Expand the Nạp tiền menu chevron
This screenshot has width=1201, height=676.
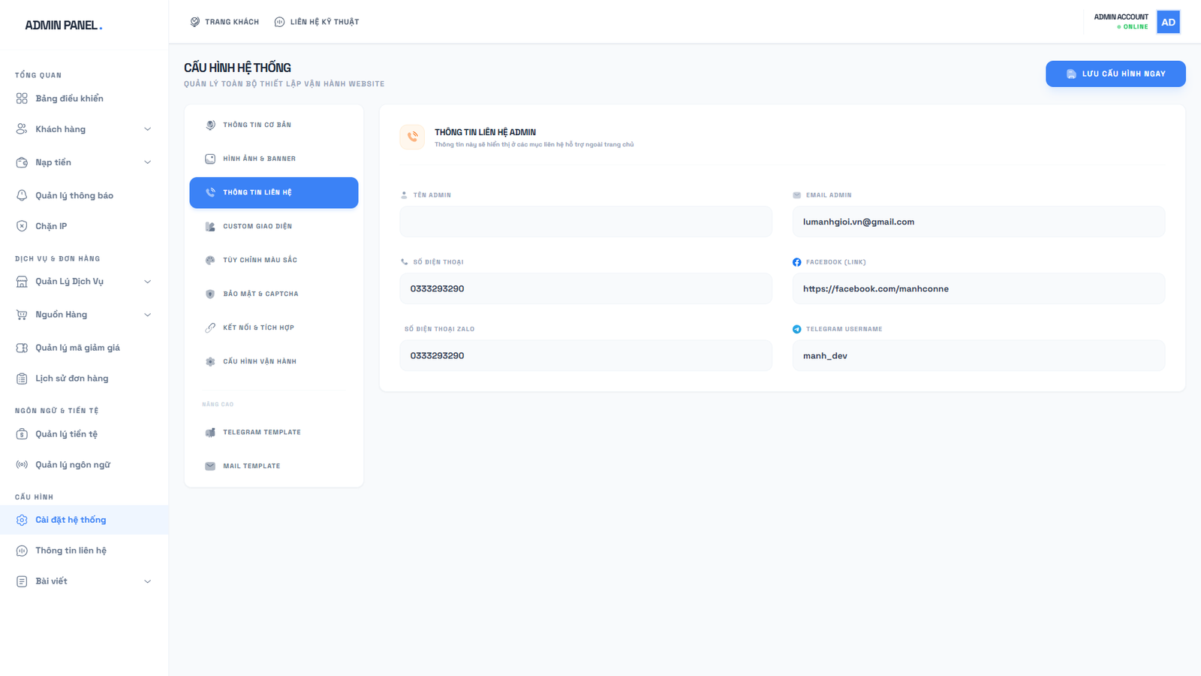tap(147, 162)
